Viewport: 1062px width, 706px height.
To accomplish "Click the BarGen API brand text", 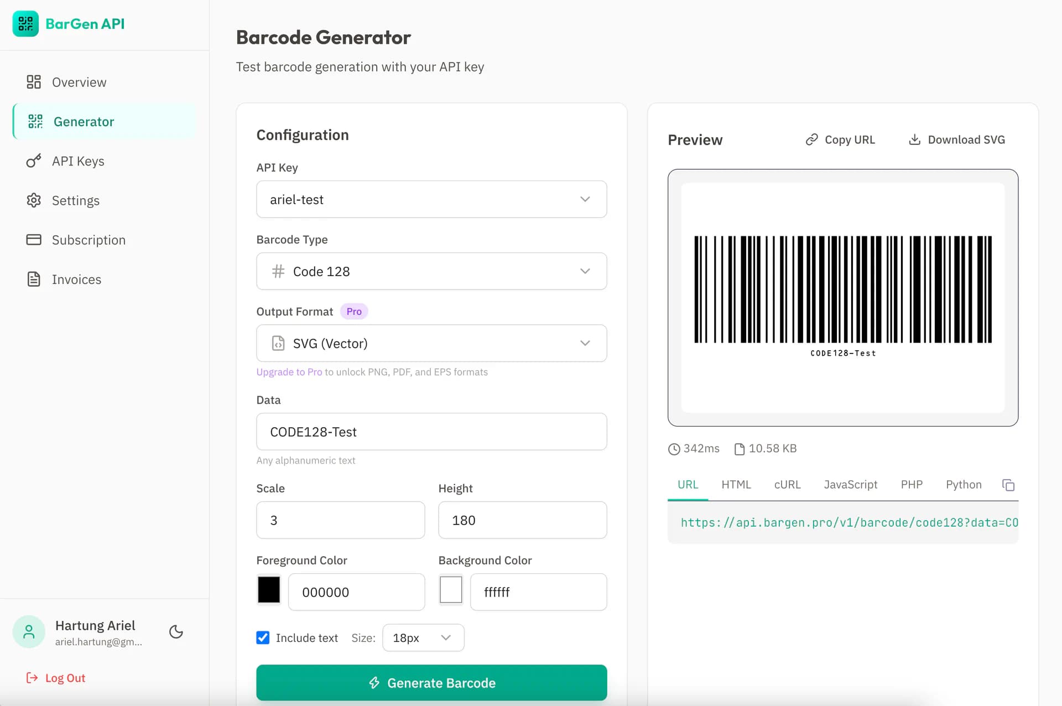I will [x=85, y=24].
